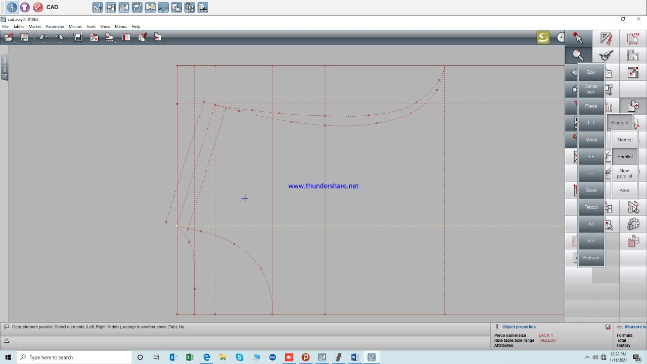Click the hatched pieces icon in right panel
The height and width of the screenshot is (364, 647).
pos(633,242)
